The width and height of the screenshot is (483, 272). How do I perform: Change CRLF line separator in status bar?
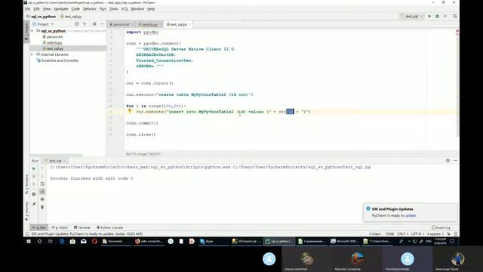[x=402, y=234]
